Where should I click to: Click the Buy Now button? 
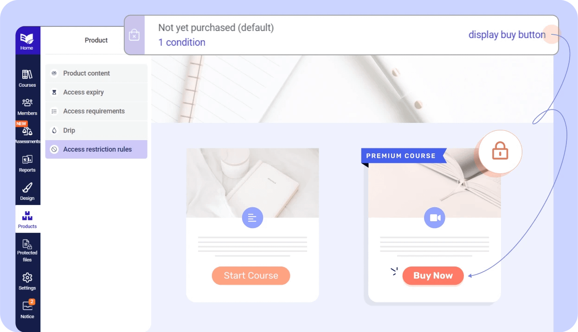click(x=433, y=276)
